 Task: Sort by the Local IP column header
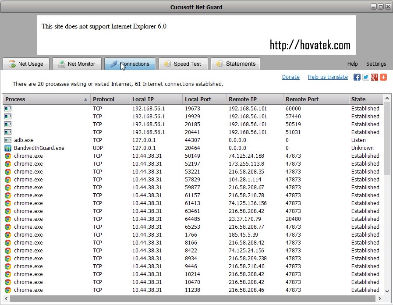(x=156, y=99)
